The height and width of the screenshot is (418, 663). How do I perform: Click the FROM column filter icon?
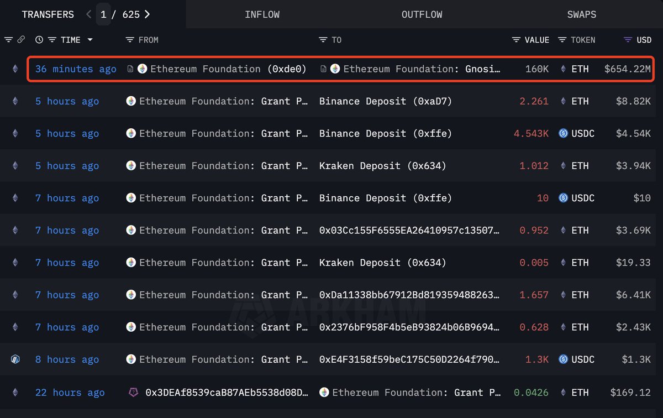click(130, 40)
